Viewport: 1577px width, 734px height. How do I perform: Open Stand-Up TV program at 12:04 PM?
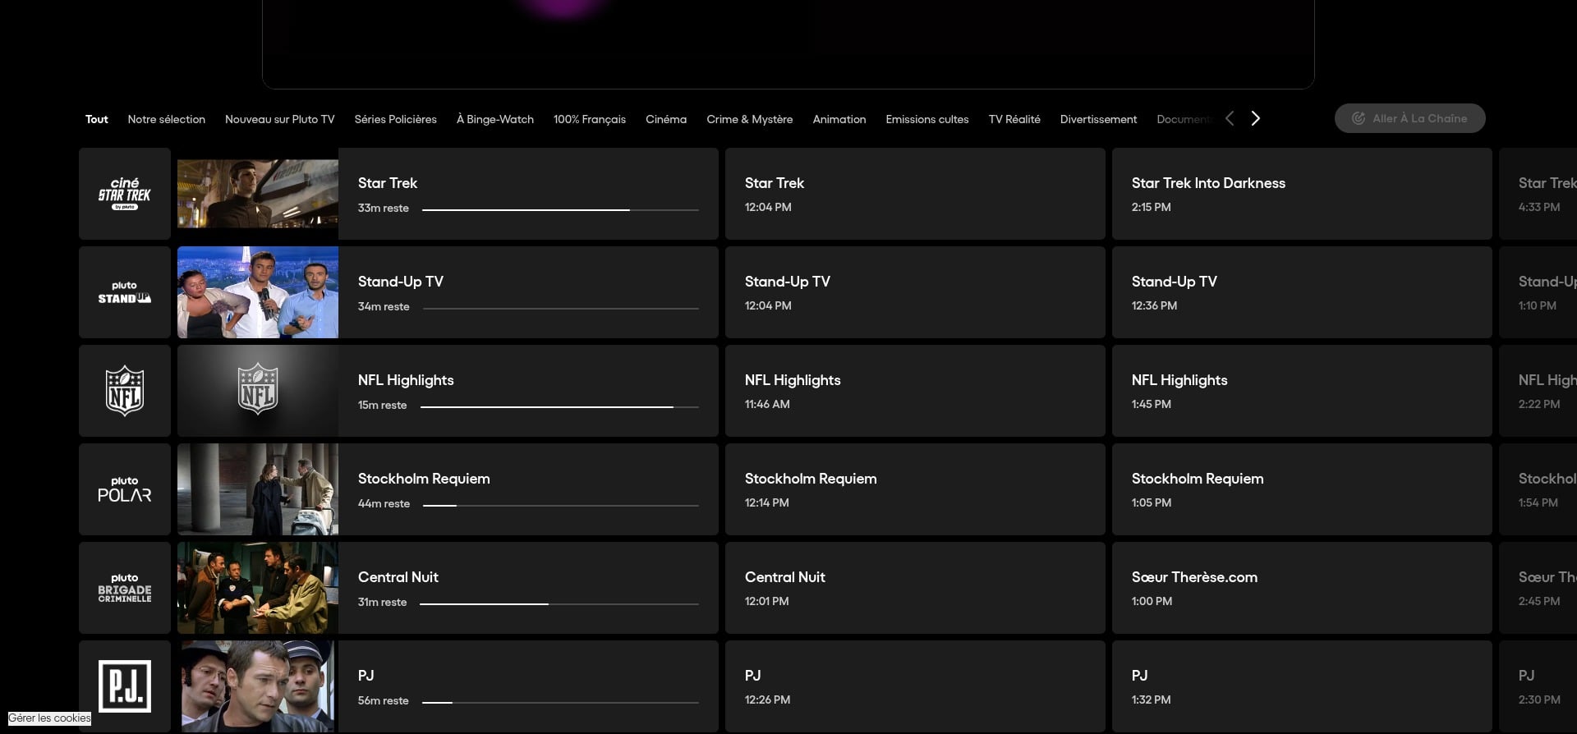click(915, 292)
